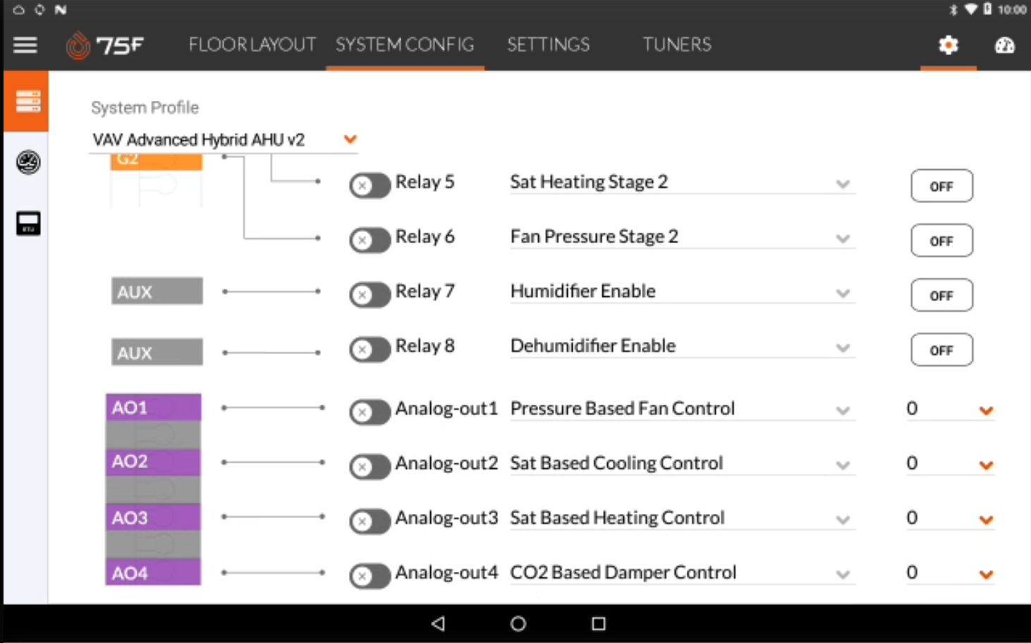Switch to the TUNERS tab
1031x643 pixels.
click(x=677, y=44)
